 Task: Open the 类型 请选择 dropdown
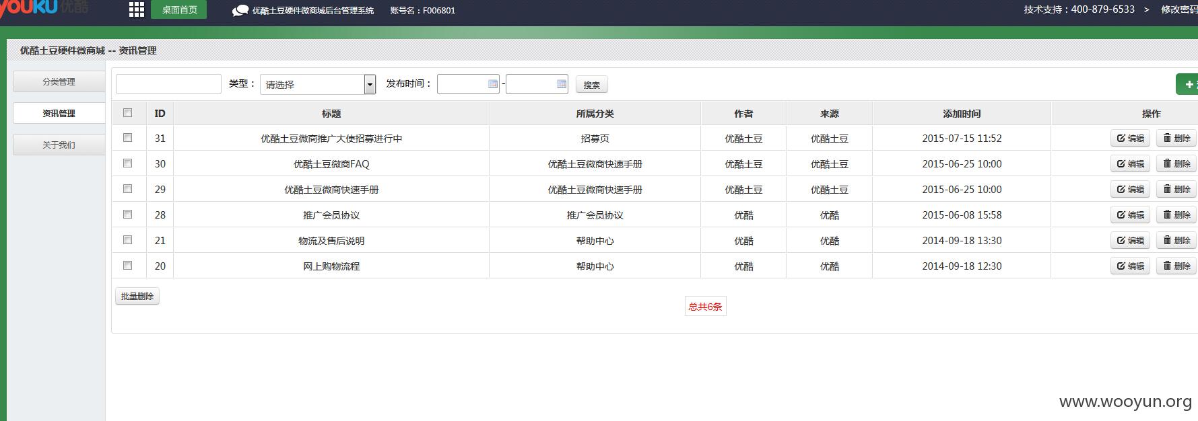[x=318, y=84]
